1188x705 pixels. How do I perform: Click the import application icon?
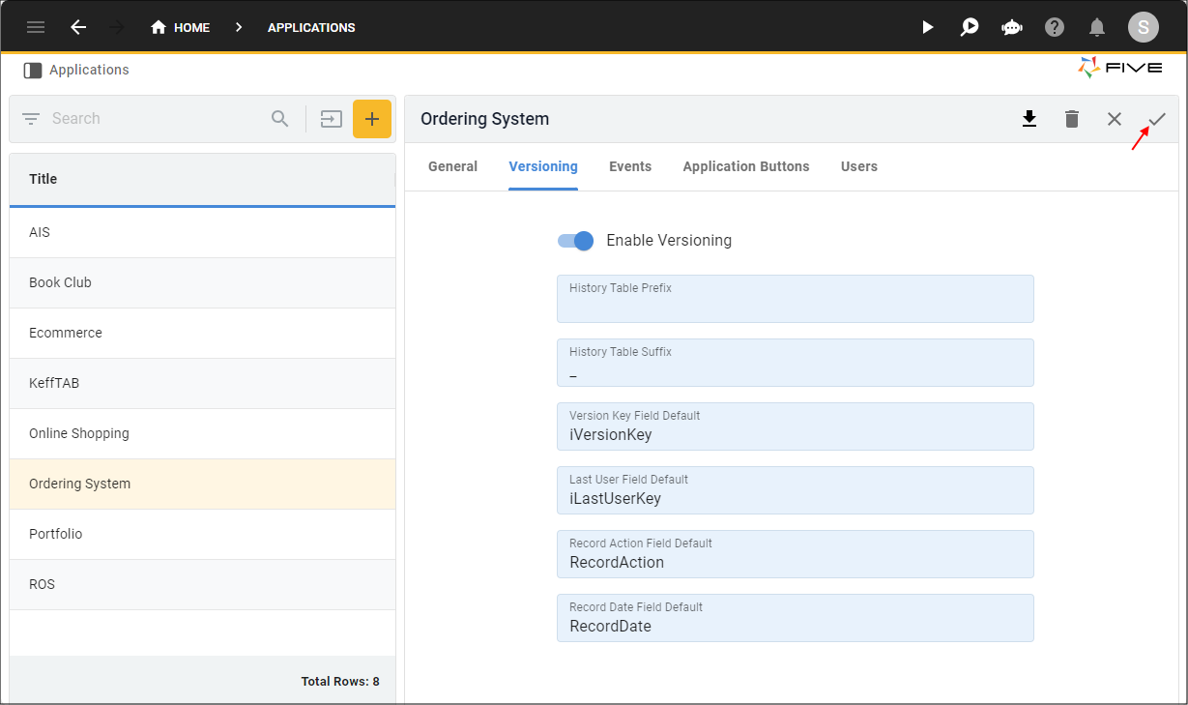tap(332, 119)
